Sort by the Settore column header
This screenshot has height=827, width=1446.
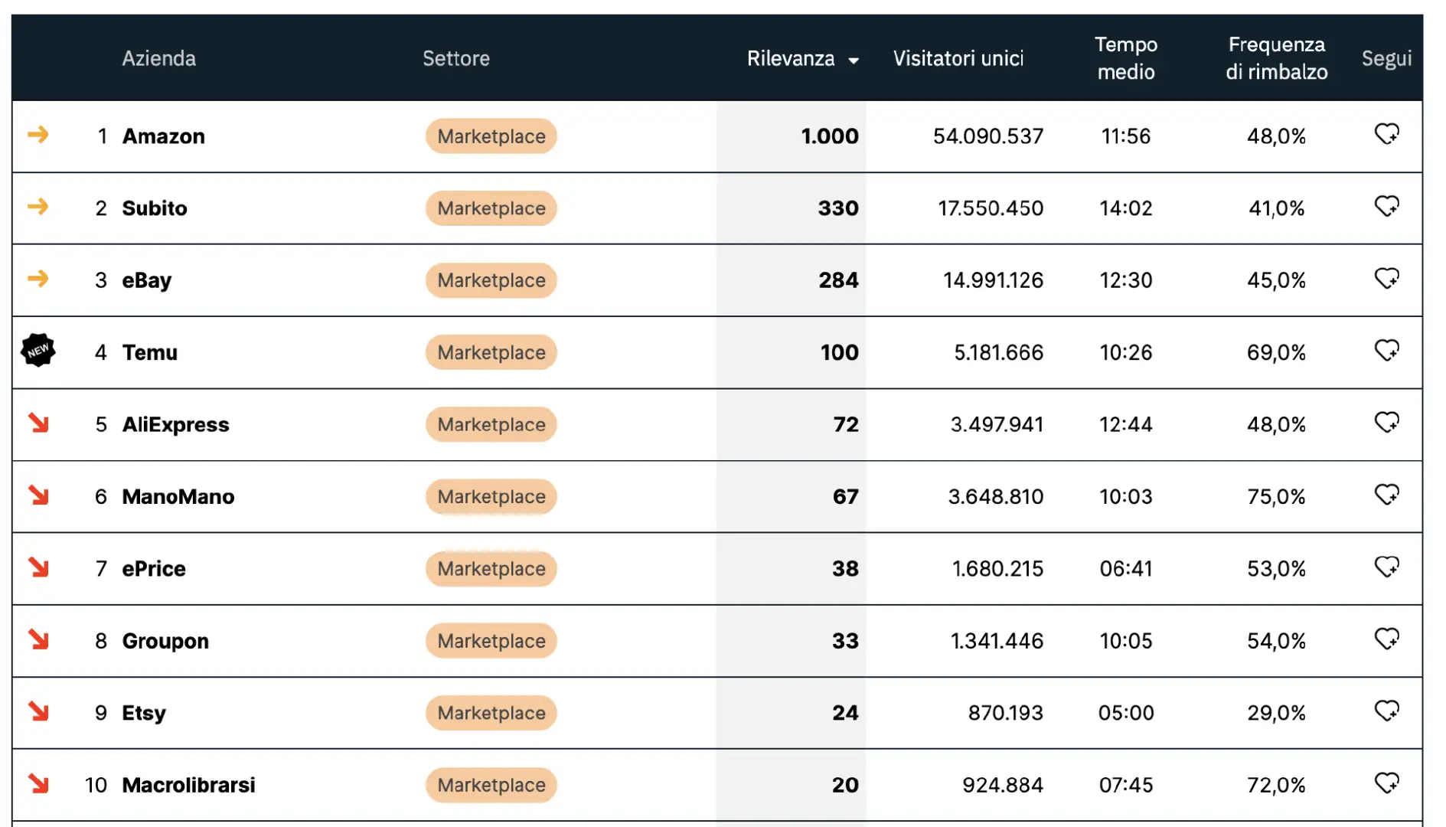456,58
